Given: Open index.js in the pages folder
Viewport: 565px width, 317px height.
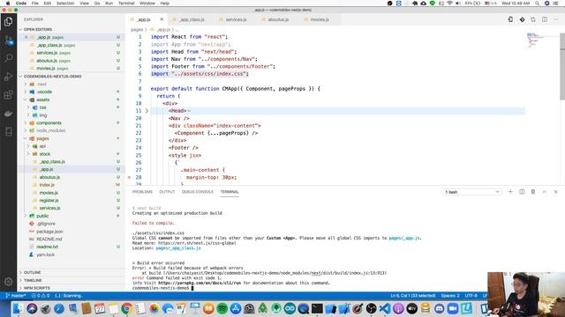Looking at the screenshot, I should [x=47, y=185].
